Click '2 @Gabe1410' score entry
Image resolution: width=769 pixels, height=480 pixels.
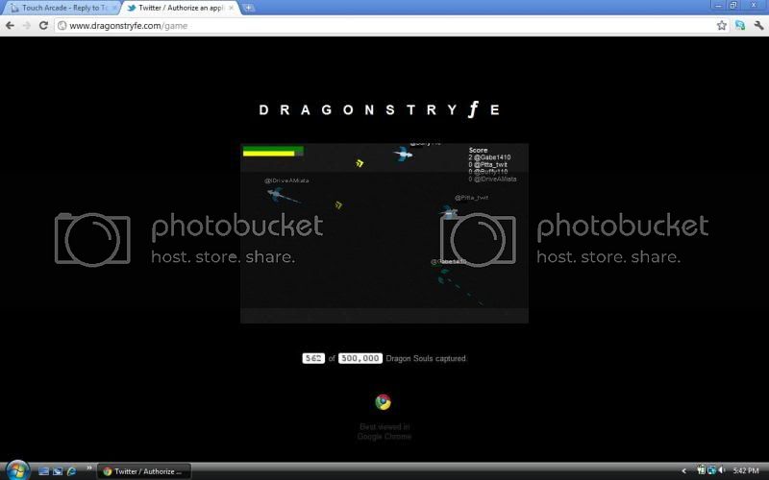coord(489,157)
